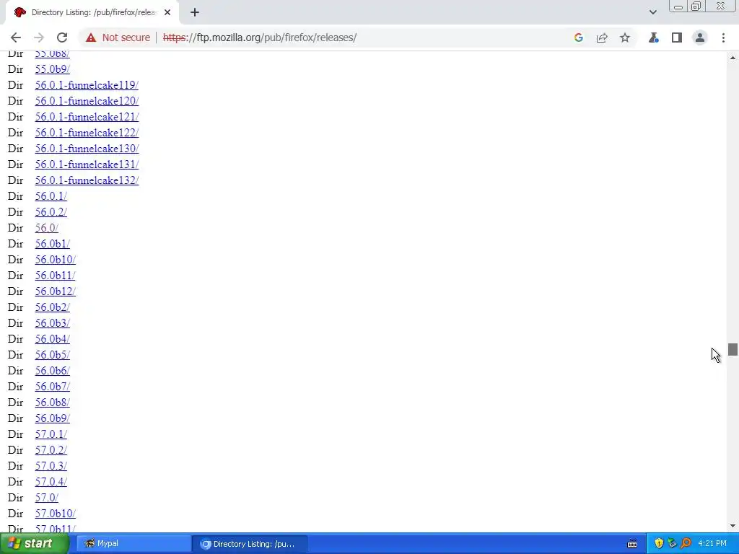Open a new tab with plus
This screenshot has width=739, height=554.
coord(195,12)
